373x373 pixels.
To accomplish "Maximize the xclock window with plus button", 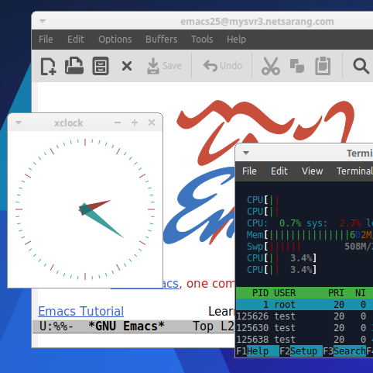I will click(135, 123).
